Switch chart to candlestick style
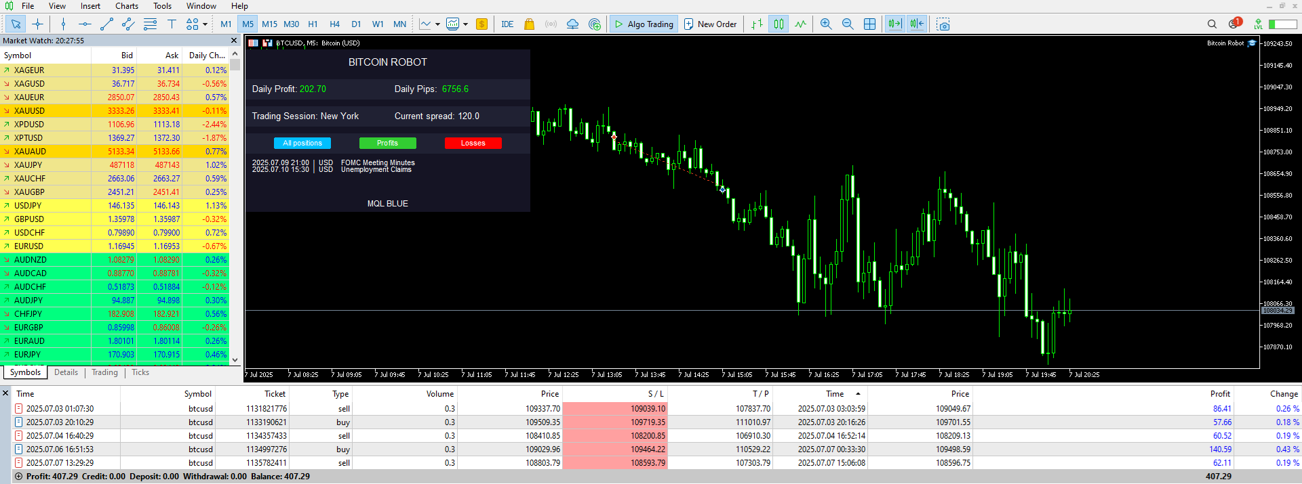This screenshot has width=1302, height=484. coord(778,24)
